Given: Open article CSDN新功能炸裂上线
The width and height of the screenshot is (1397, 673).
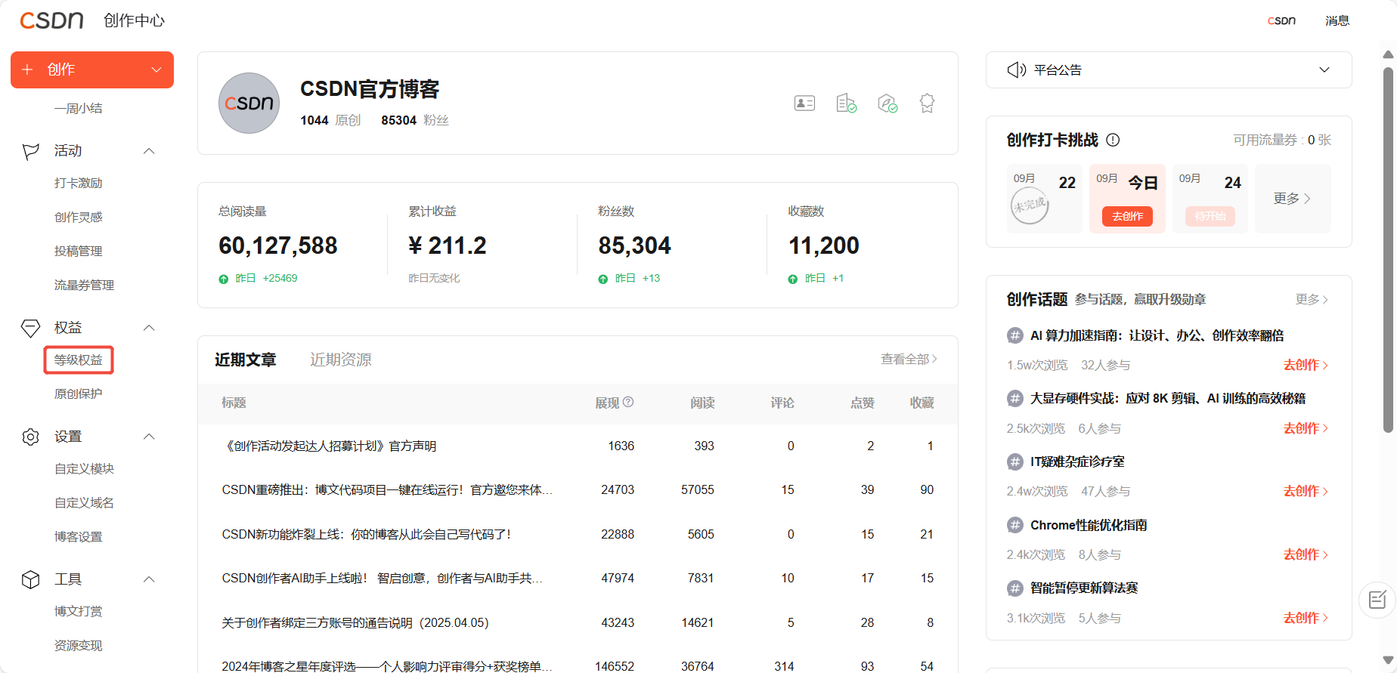Looking at the screenshot, I should tap(367, 534).
